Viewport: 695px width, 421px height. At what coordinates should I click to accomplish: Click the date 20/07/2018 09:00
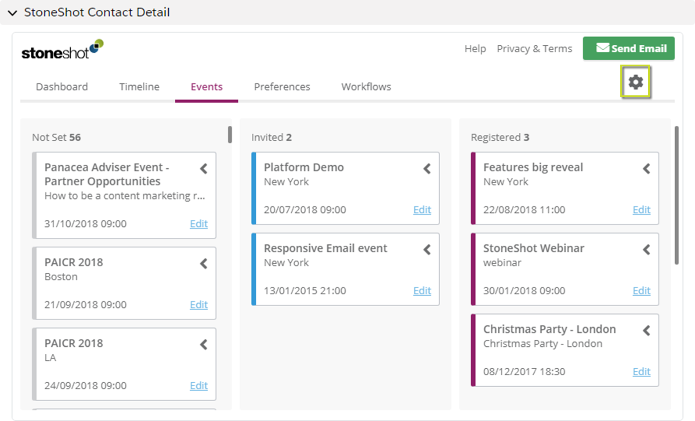click(305, 210)
